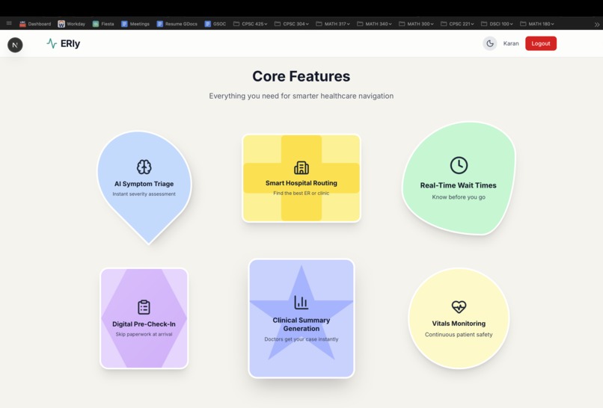This screenshot has width=603, height=408.
Task: Expand the CPSC 425 bookmark folder
Action: coord(251,24)
